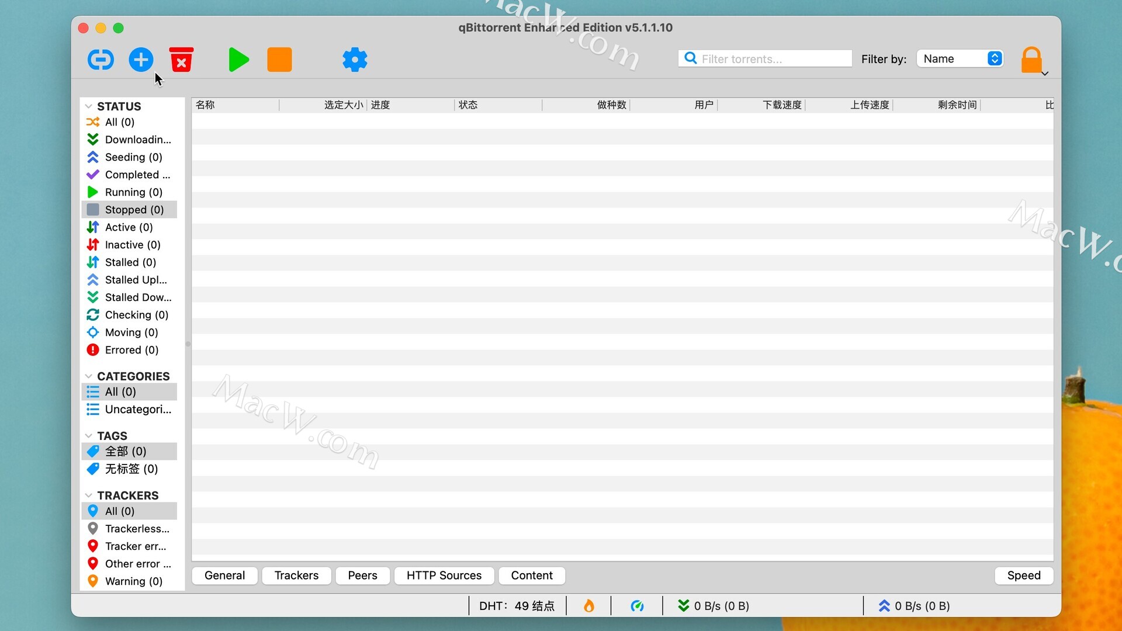Click the Add torrent link icon
The height and width of the screenshot is (631, 1122).
[101, 60]
